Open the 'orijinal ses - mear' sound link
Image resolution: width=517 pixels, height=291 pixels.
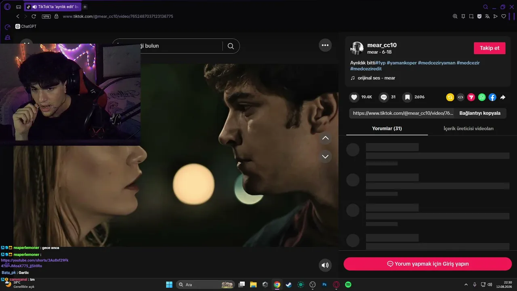click(373, 78)
